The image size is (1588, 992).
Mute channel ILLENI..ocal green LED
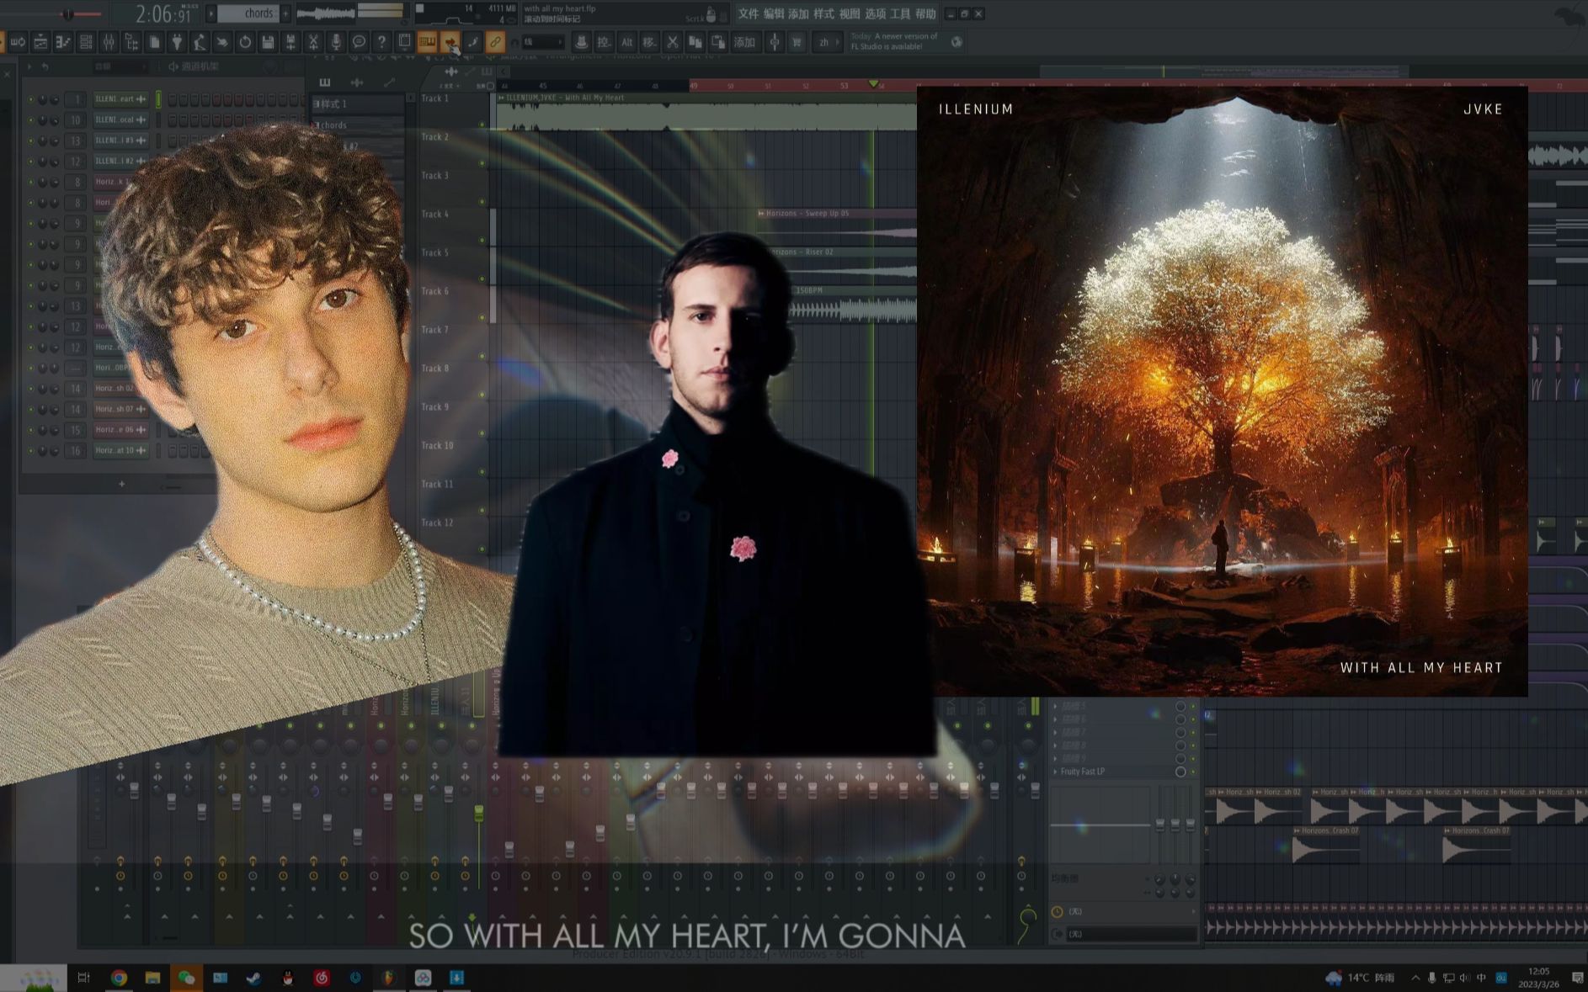31,120
